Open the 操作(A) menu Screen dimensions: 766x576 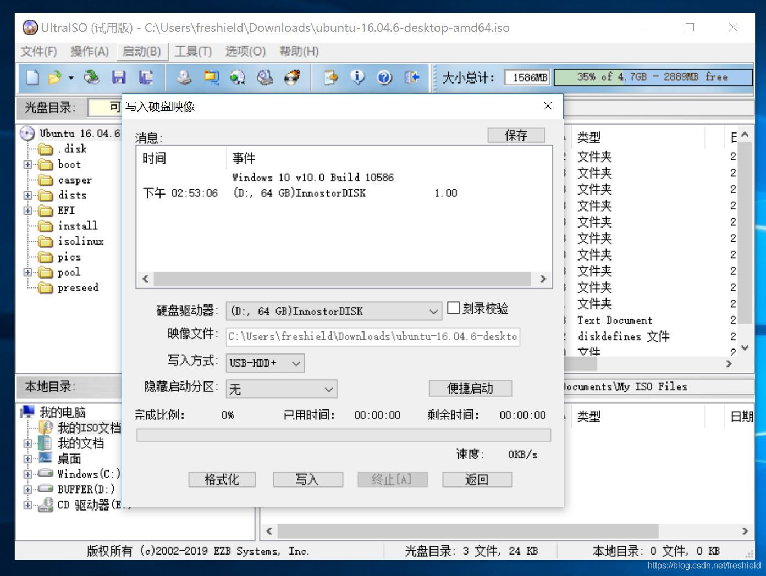tap(89, 51)
